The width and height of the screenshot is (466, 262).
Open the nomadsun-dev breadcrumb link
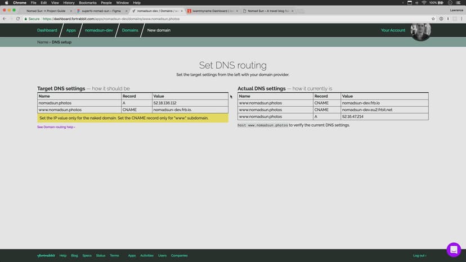click(x=98, y=30)
